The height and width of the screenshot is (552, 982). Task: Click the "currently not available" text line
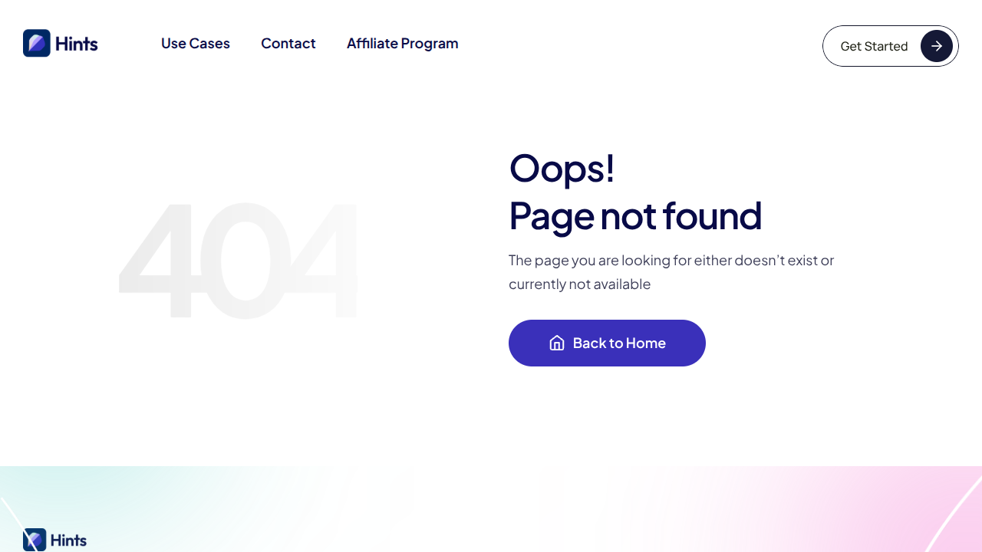click(x=579, y=284)
